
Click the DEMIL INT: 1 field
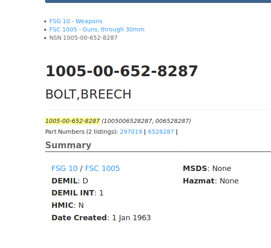[x=77, y=193]
